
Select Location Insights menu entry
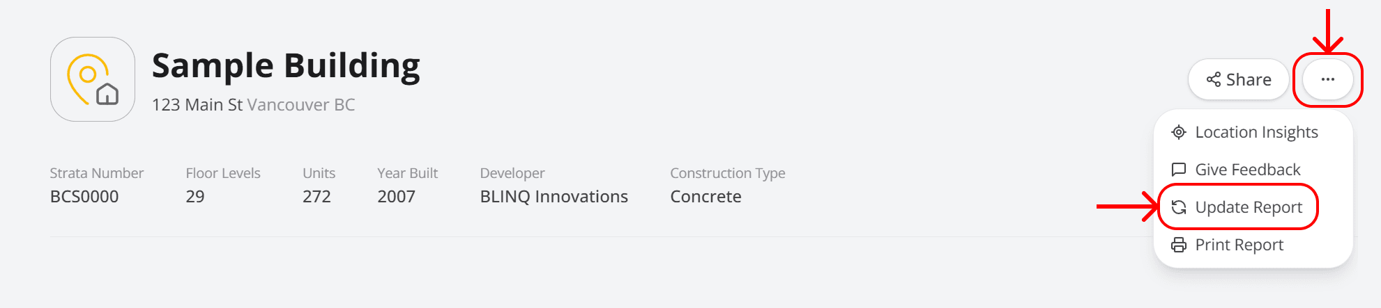1256,132
